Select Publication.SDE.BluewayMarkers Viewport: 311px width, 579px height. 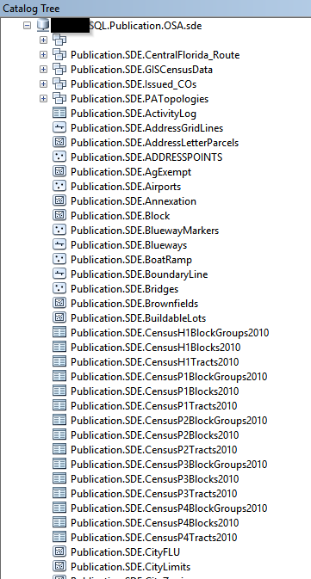pyautogui.click(x=145, y=231)
